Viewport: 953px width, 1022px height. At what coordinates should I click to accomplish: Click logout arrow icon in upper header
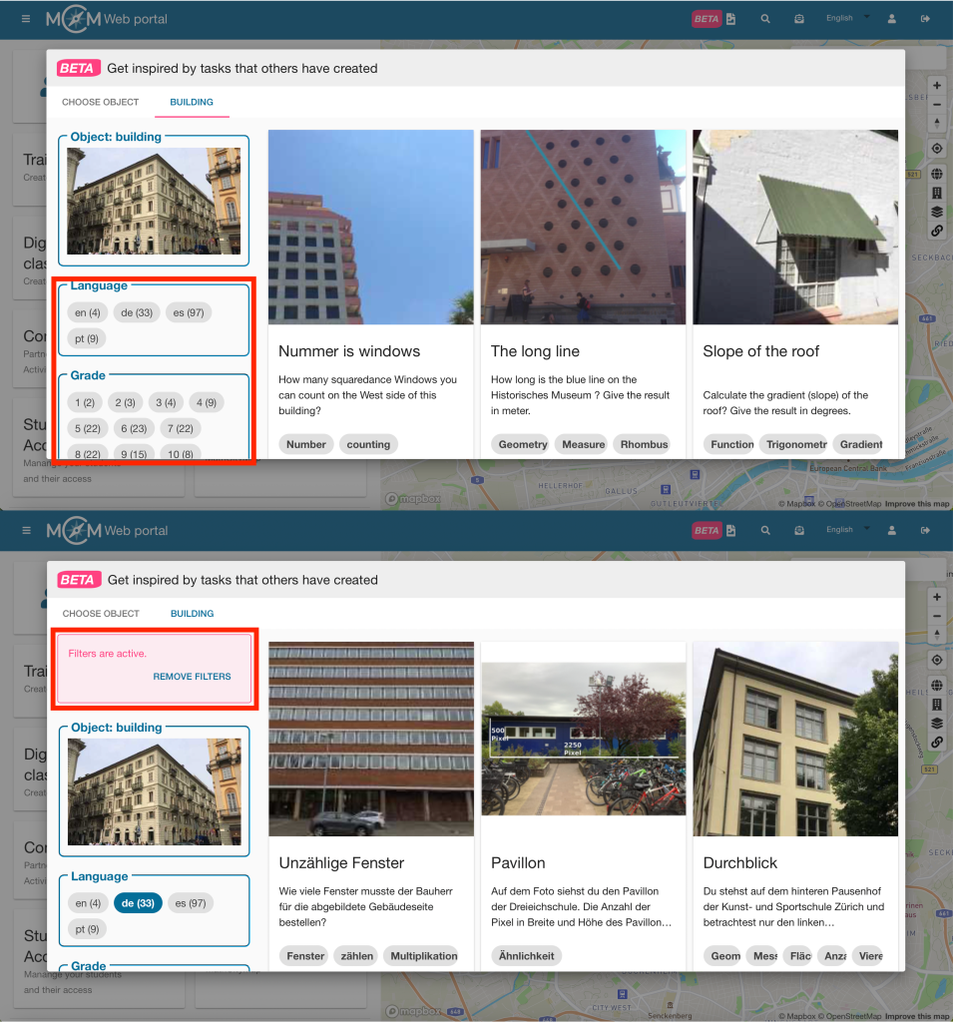pyautogui.click(x=925, y=19)
